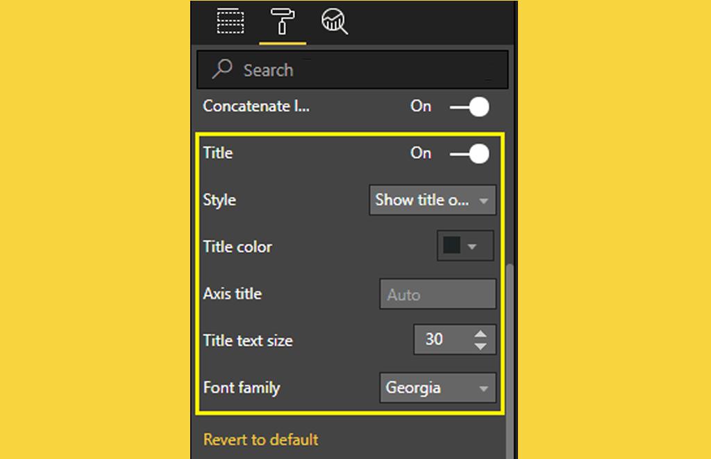
Task: Click the Title section label
Action: 218,153
